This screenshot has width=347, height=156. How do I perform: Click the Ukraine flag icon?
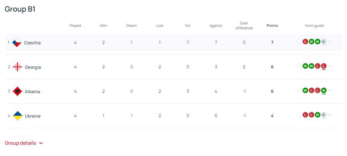click(17, 116)
